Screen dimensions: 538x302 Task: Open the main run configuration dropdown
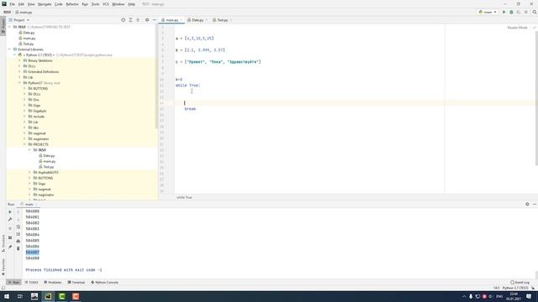point(488,12)
